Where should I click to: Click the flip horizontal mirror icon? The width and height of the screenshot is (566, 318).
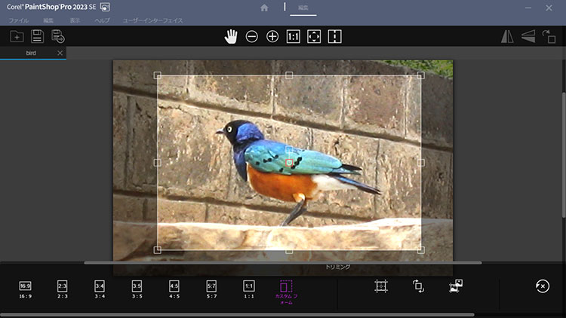coord(508,36)
